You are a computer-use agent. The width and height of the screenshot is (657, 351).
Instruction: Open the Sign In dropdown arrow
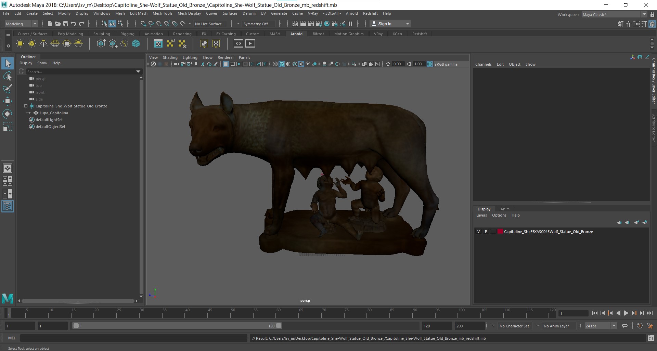coord(407,24)
